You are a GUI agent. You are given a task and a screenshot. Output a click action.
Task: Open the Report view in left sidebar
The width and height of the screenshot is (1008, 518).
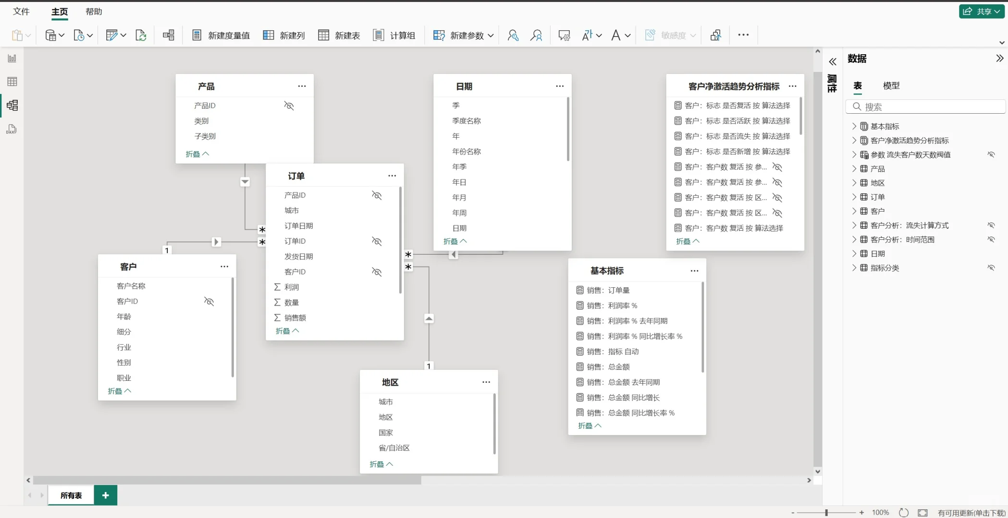12,59
